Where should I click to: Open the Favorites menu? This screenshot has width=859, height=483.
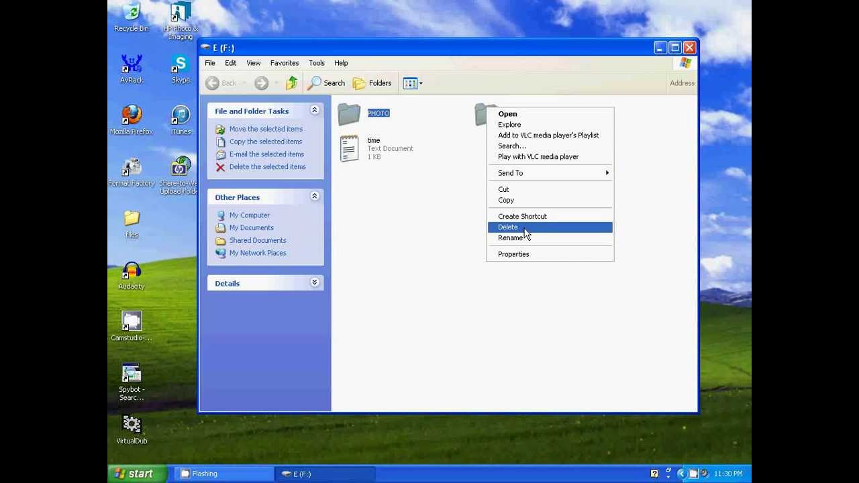pos(285,63)
